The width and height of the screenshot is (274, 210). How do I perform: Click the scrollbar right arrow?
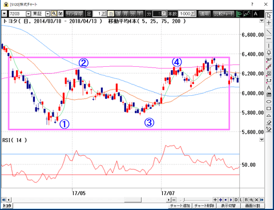168,200
